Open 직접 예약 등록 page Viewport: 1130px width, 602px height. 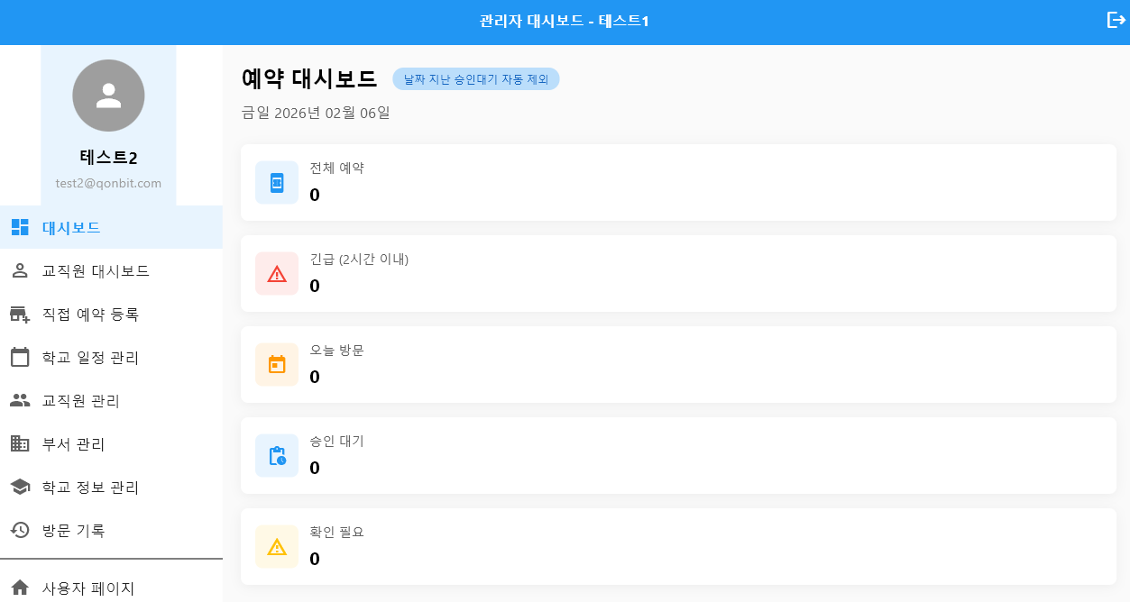(x=90, y=314)
